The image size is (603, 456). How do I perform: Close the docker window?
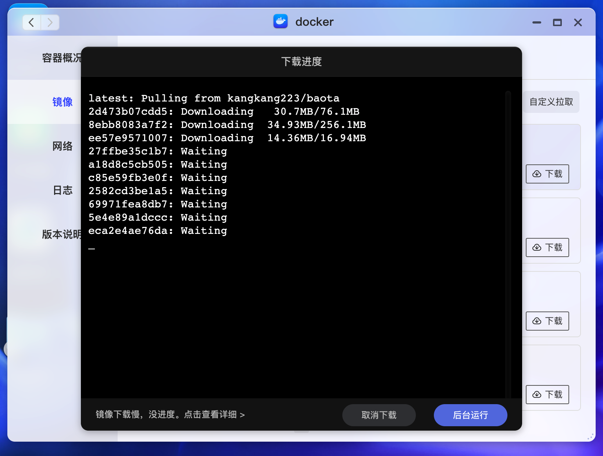click(578, 22)
